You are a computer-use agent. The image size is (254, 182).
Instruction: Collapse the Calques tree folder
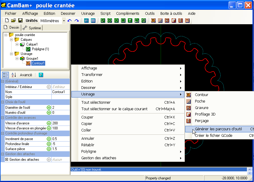tap(11, 40)
